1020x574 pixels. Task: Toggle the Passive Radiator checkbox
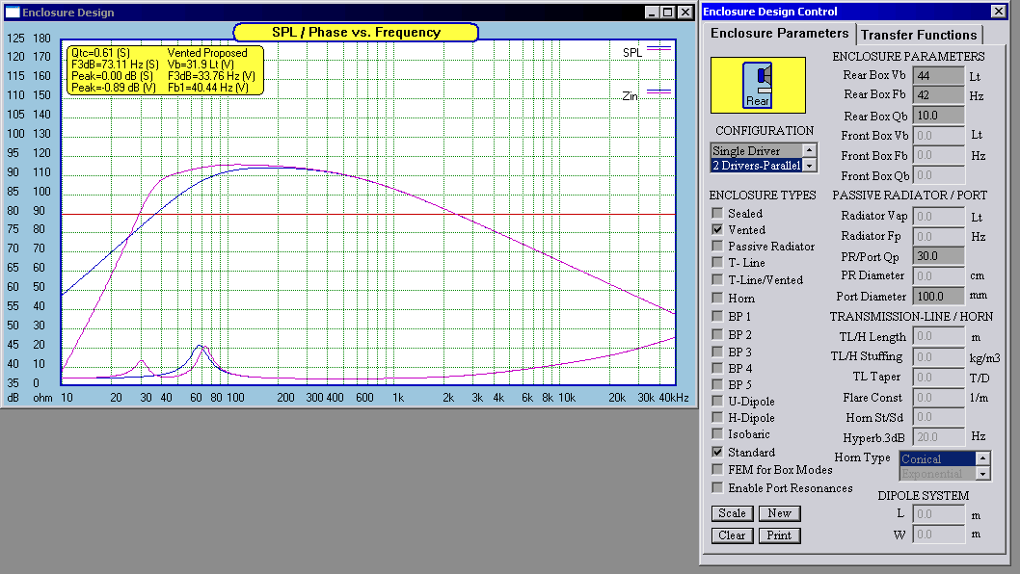(x=717, y=247)
